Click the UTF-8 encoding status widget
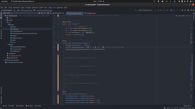Screen dimensions: 195x109 176,108
